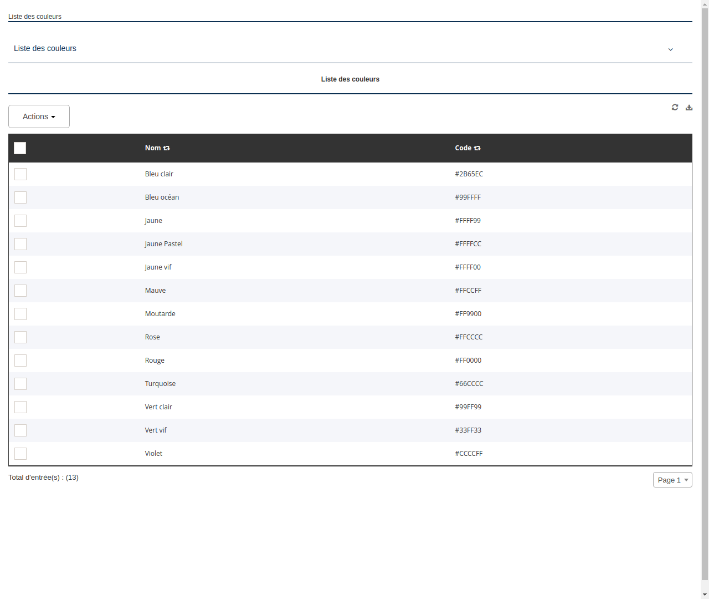The width and height of the screenshot is (709, 599).
Task: Tick the checkbox beside Turquoise
Action: point(20,383)
